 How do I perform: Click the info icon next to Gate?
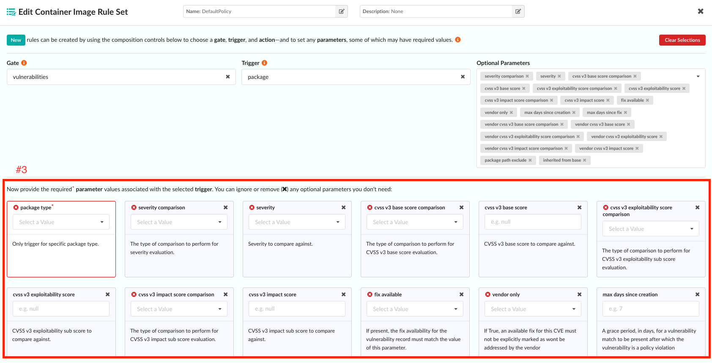pos(24,63)
